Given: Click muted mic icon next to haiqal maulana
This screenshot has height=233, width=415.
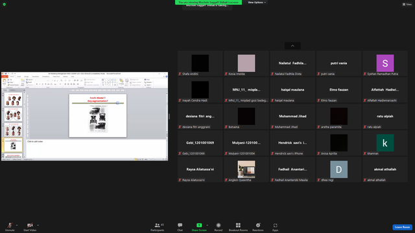Looking at the screenshot, I should point(272,100).
